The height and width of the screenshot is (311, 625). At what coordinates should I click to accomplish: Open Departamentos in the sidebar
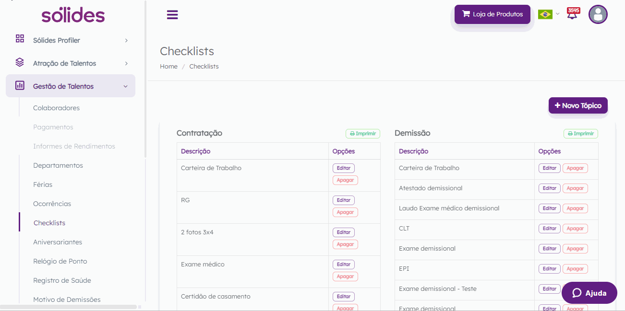(x=58, y=165)
